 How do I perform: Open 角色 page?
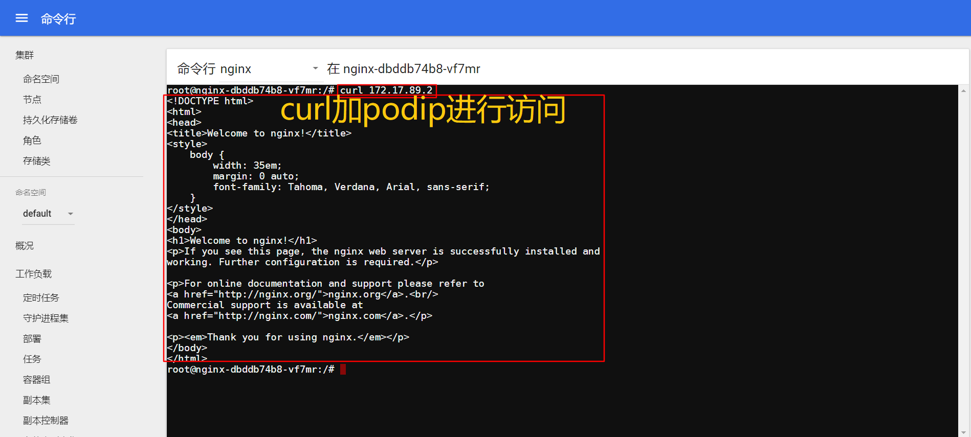(x=32, y=140)
